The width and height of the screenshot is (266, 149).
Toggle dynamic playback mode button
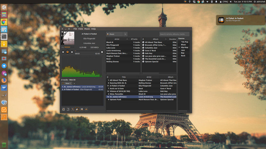coord(77,109)
